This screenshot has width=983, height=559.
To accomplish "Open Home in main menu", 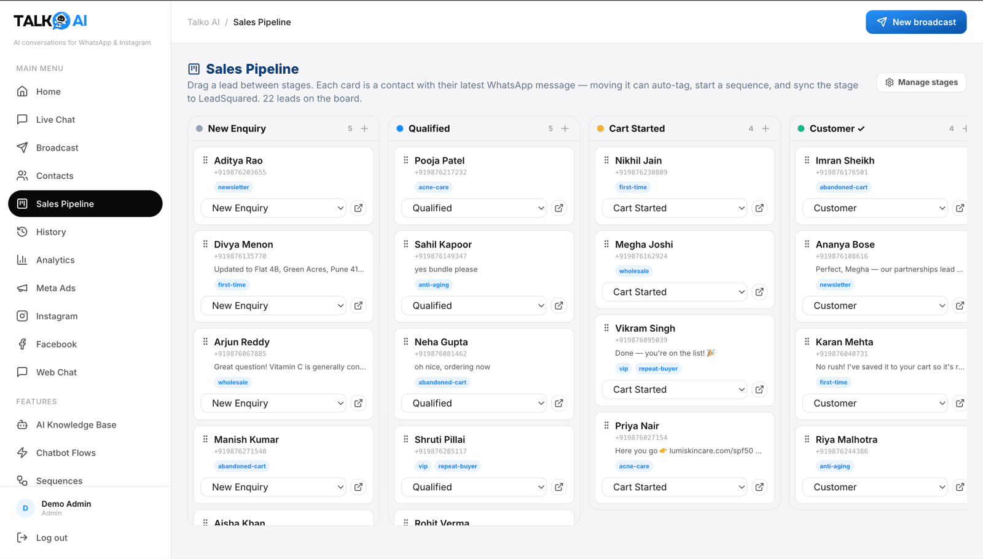I will point(85,92).
